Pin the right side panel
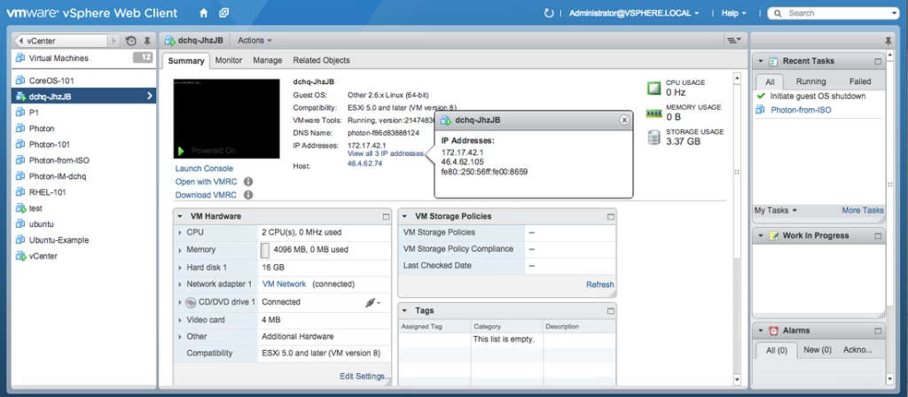908x397 pixels. pos(888,41)
